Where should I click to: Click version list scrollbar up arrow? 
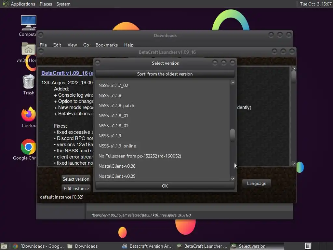(233, 83)
